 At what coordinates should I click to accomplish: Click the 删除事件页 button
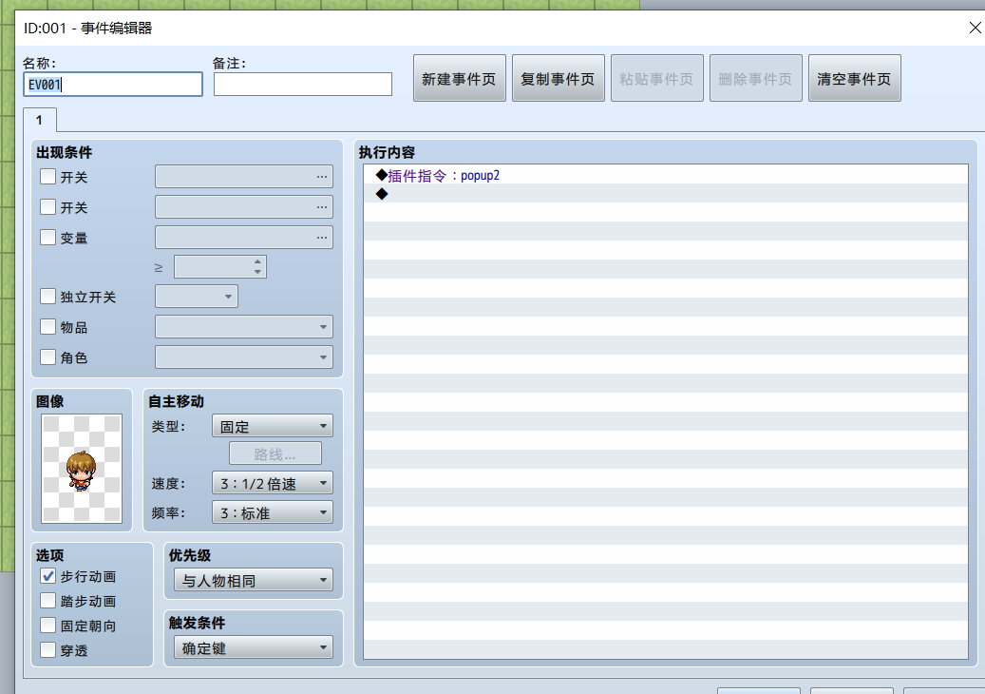tap(756, 79)
